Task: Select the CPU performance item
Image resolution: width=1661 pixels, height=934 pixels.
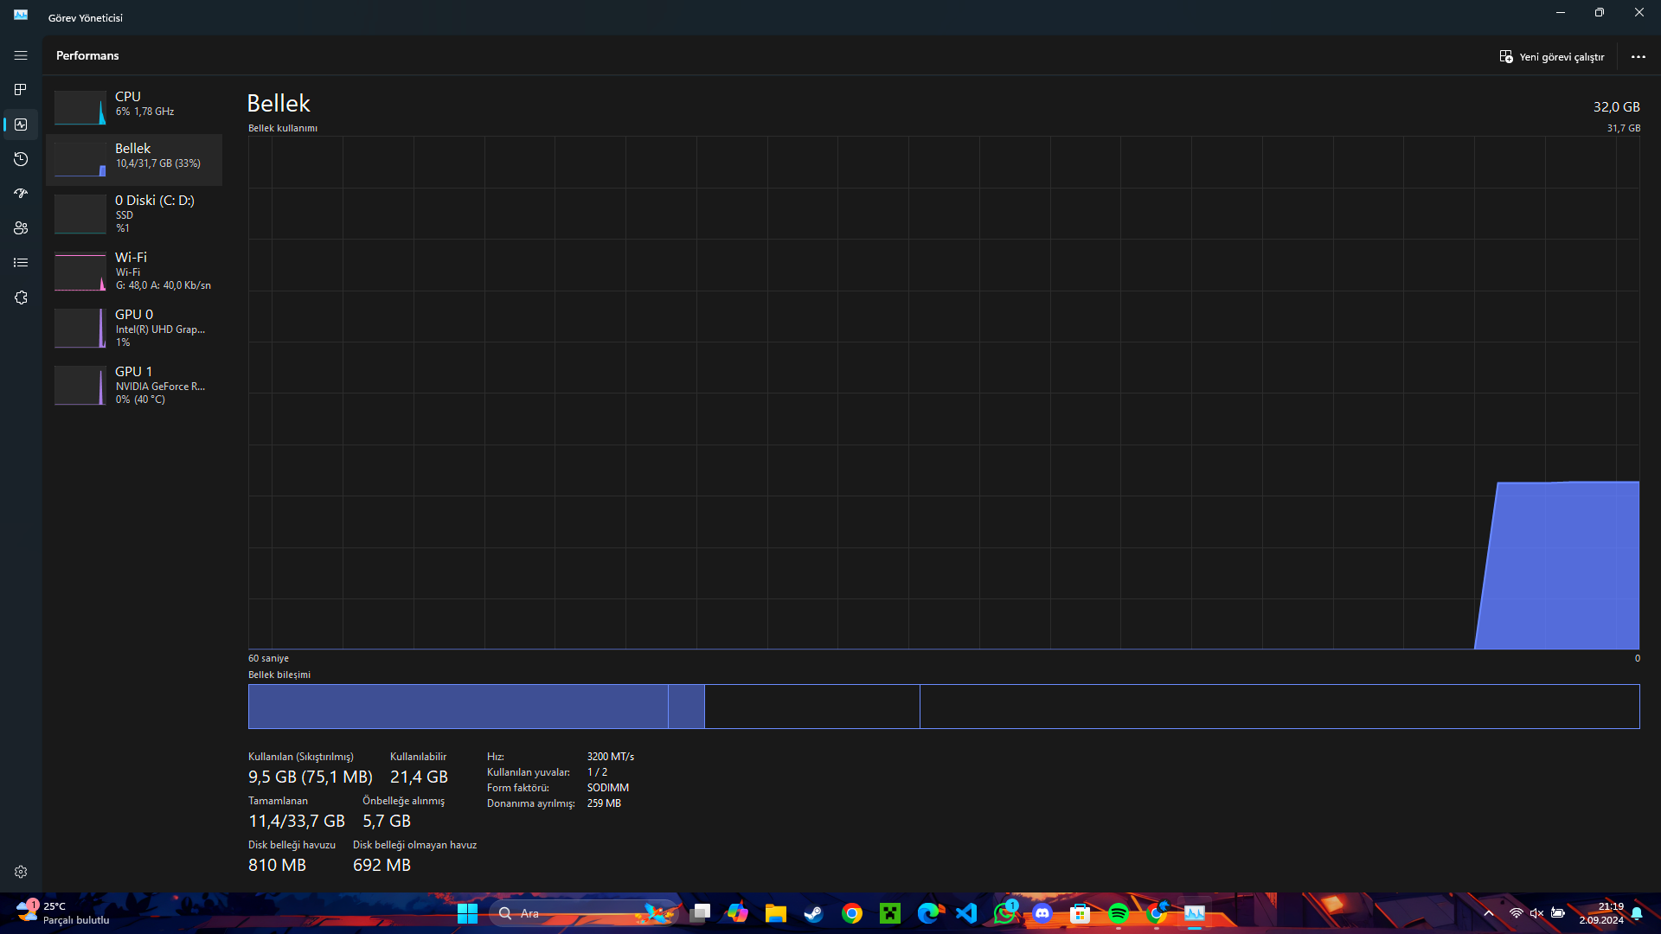Action: pyautogui.click(x=135, y=104)
